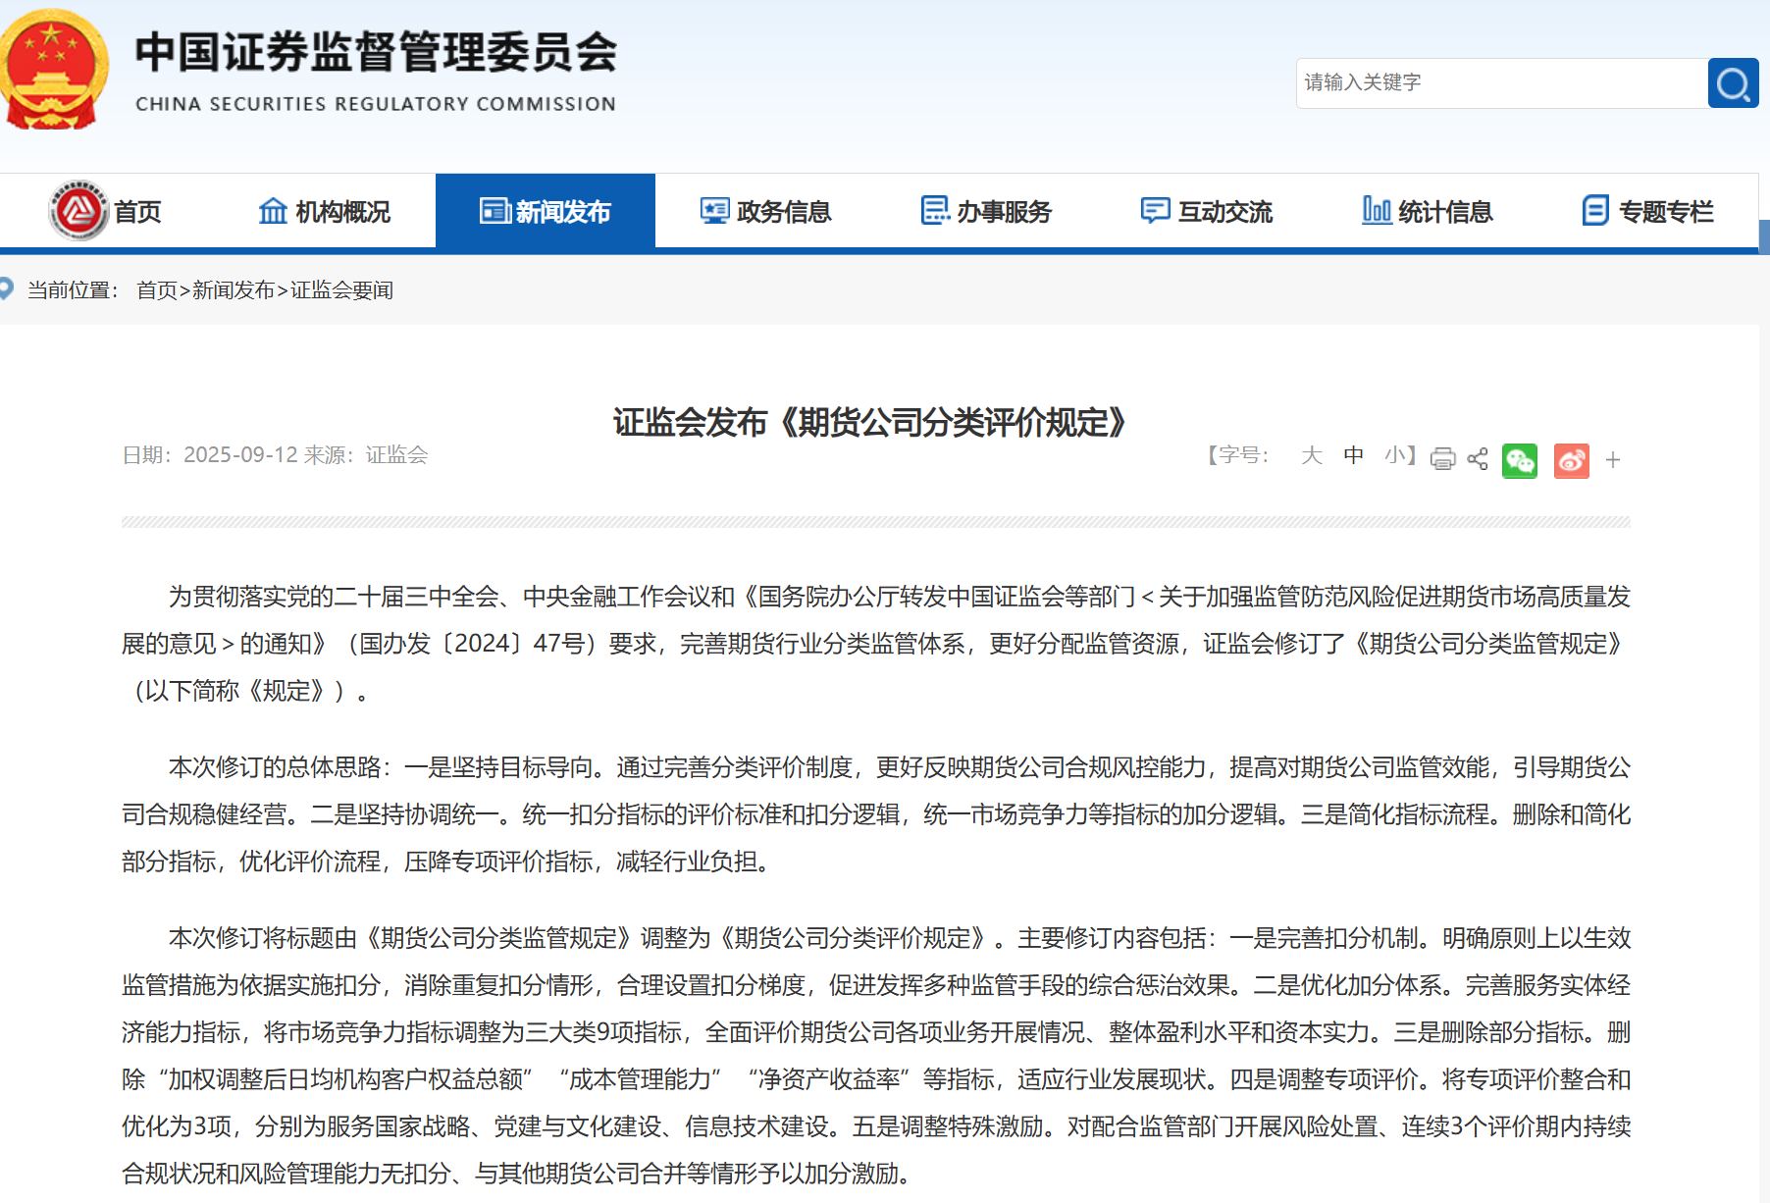Click the document icon beside 办事服务
Screen dimensions: 1770x1203
[x=935, y=210]
